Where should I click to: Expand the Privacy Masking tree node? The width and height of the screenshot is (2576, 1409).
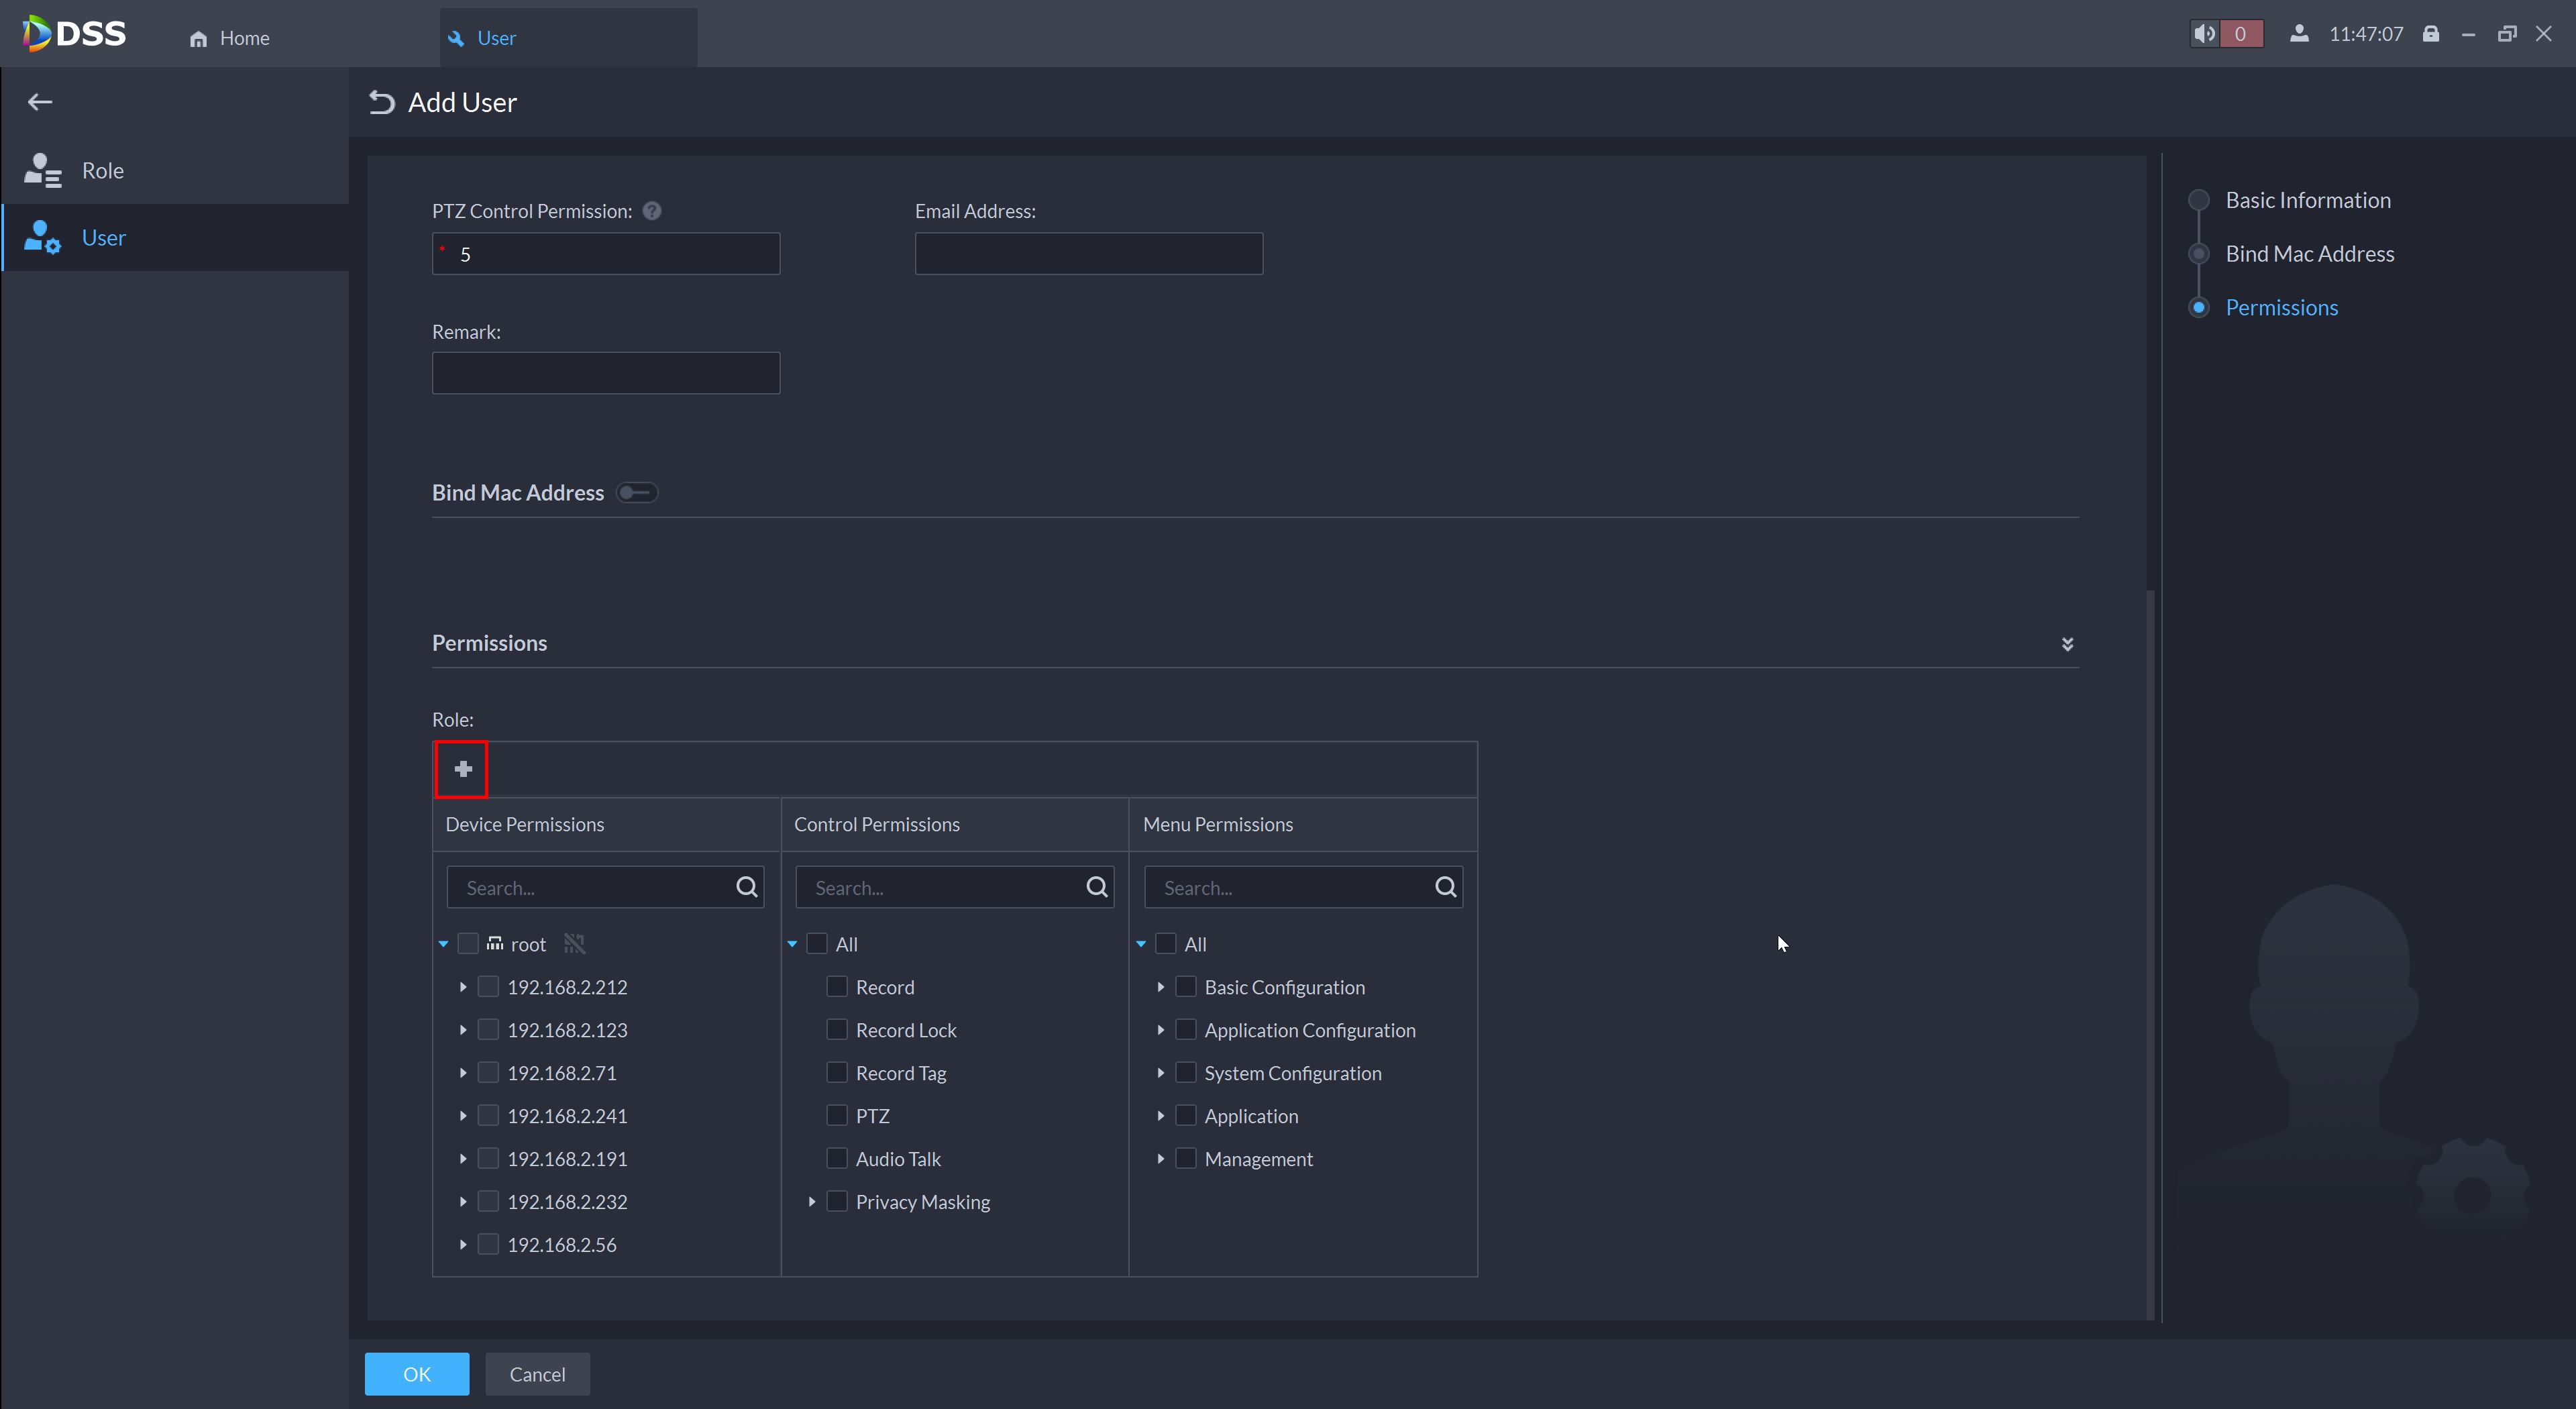coord(812,1201)
